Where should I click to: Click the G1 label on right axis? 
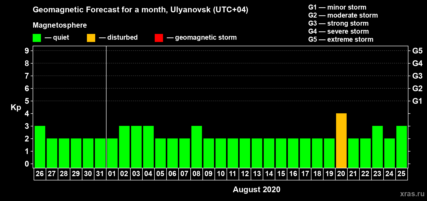pyautogui.click(x=417, y=101)
